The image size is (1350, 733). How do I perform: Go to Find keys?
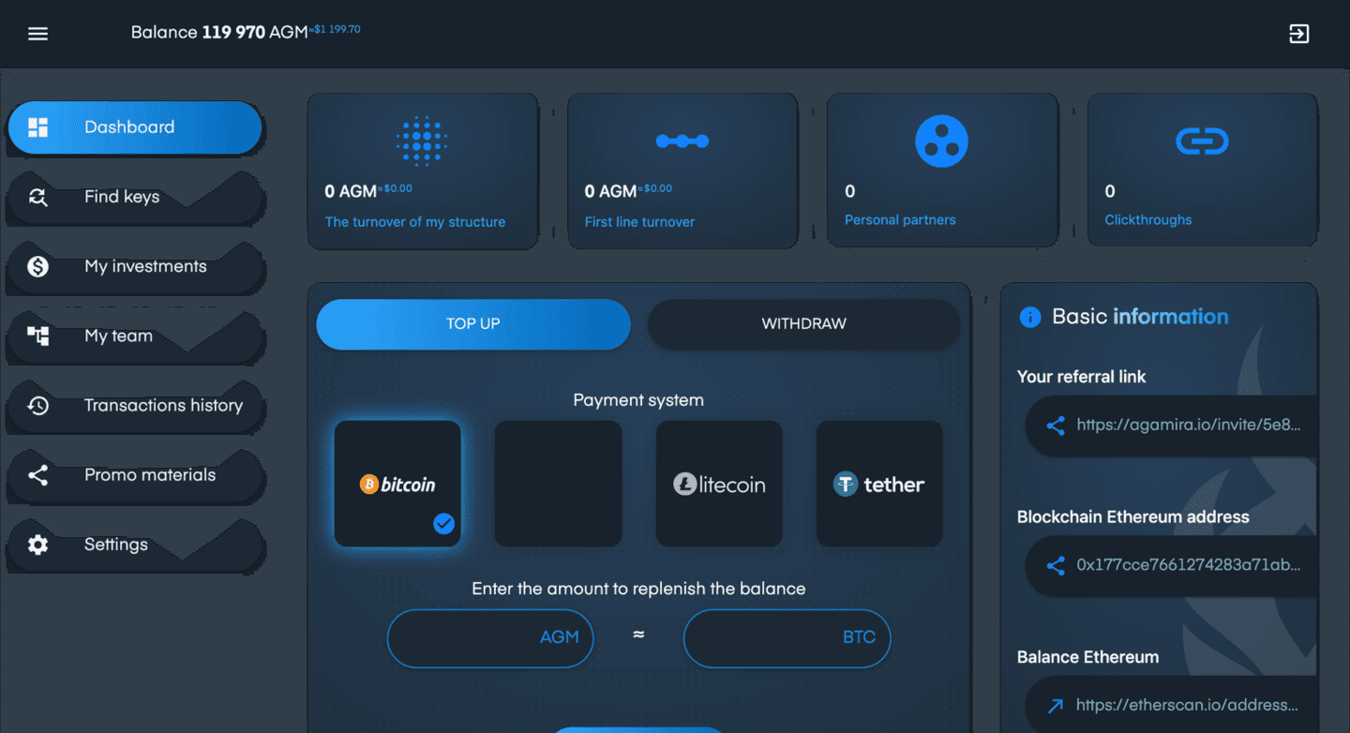pos(135,197)
